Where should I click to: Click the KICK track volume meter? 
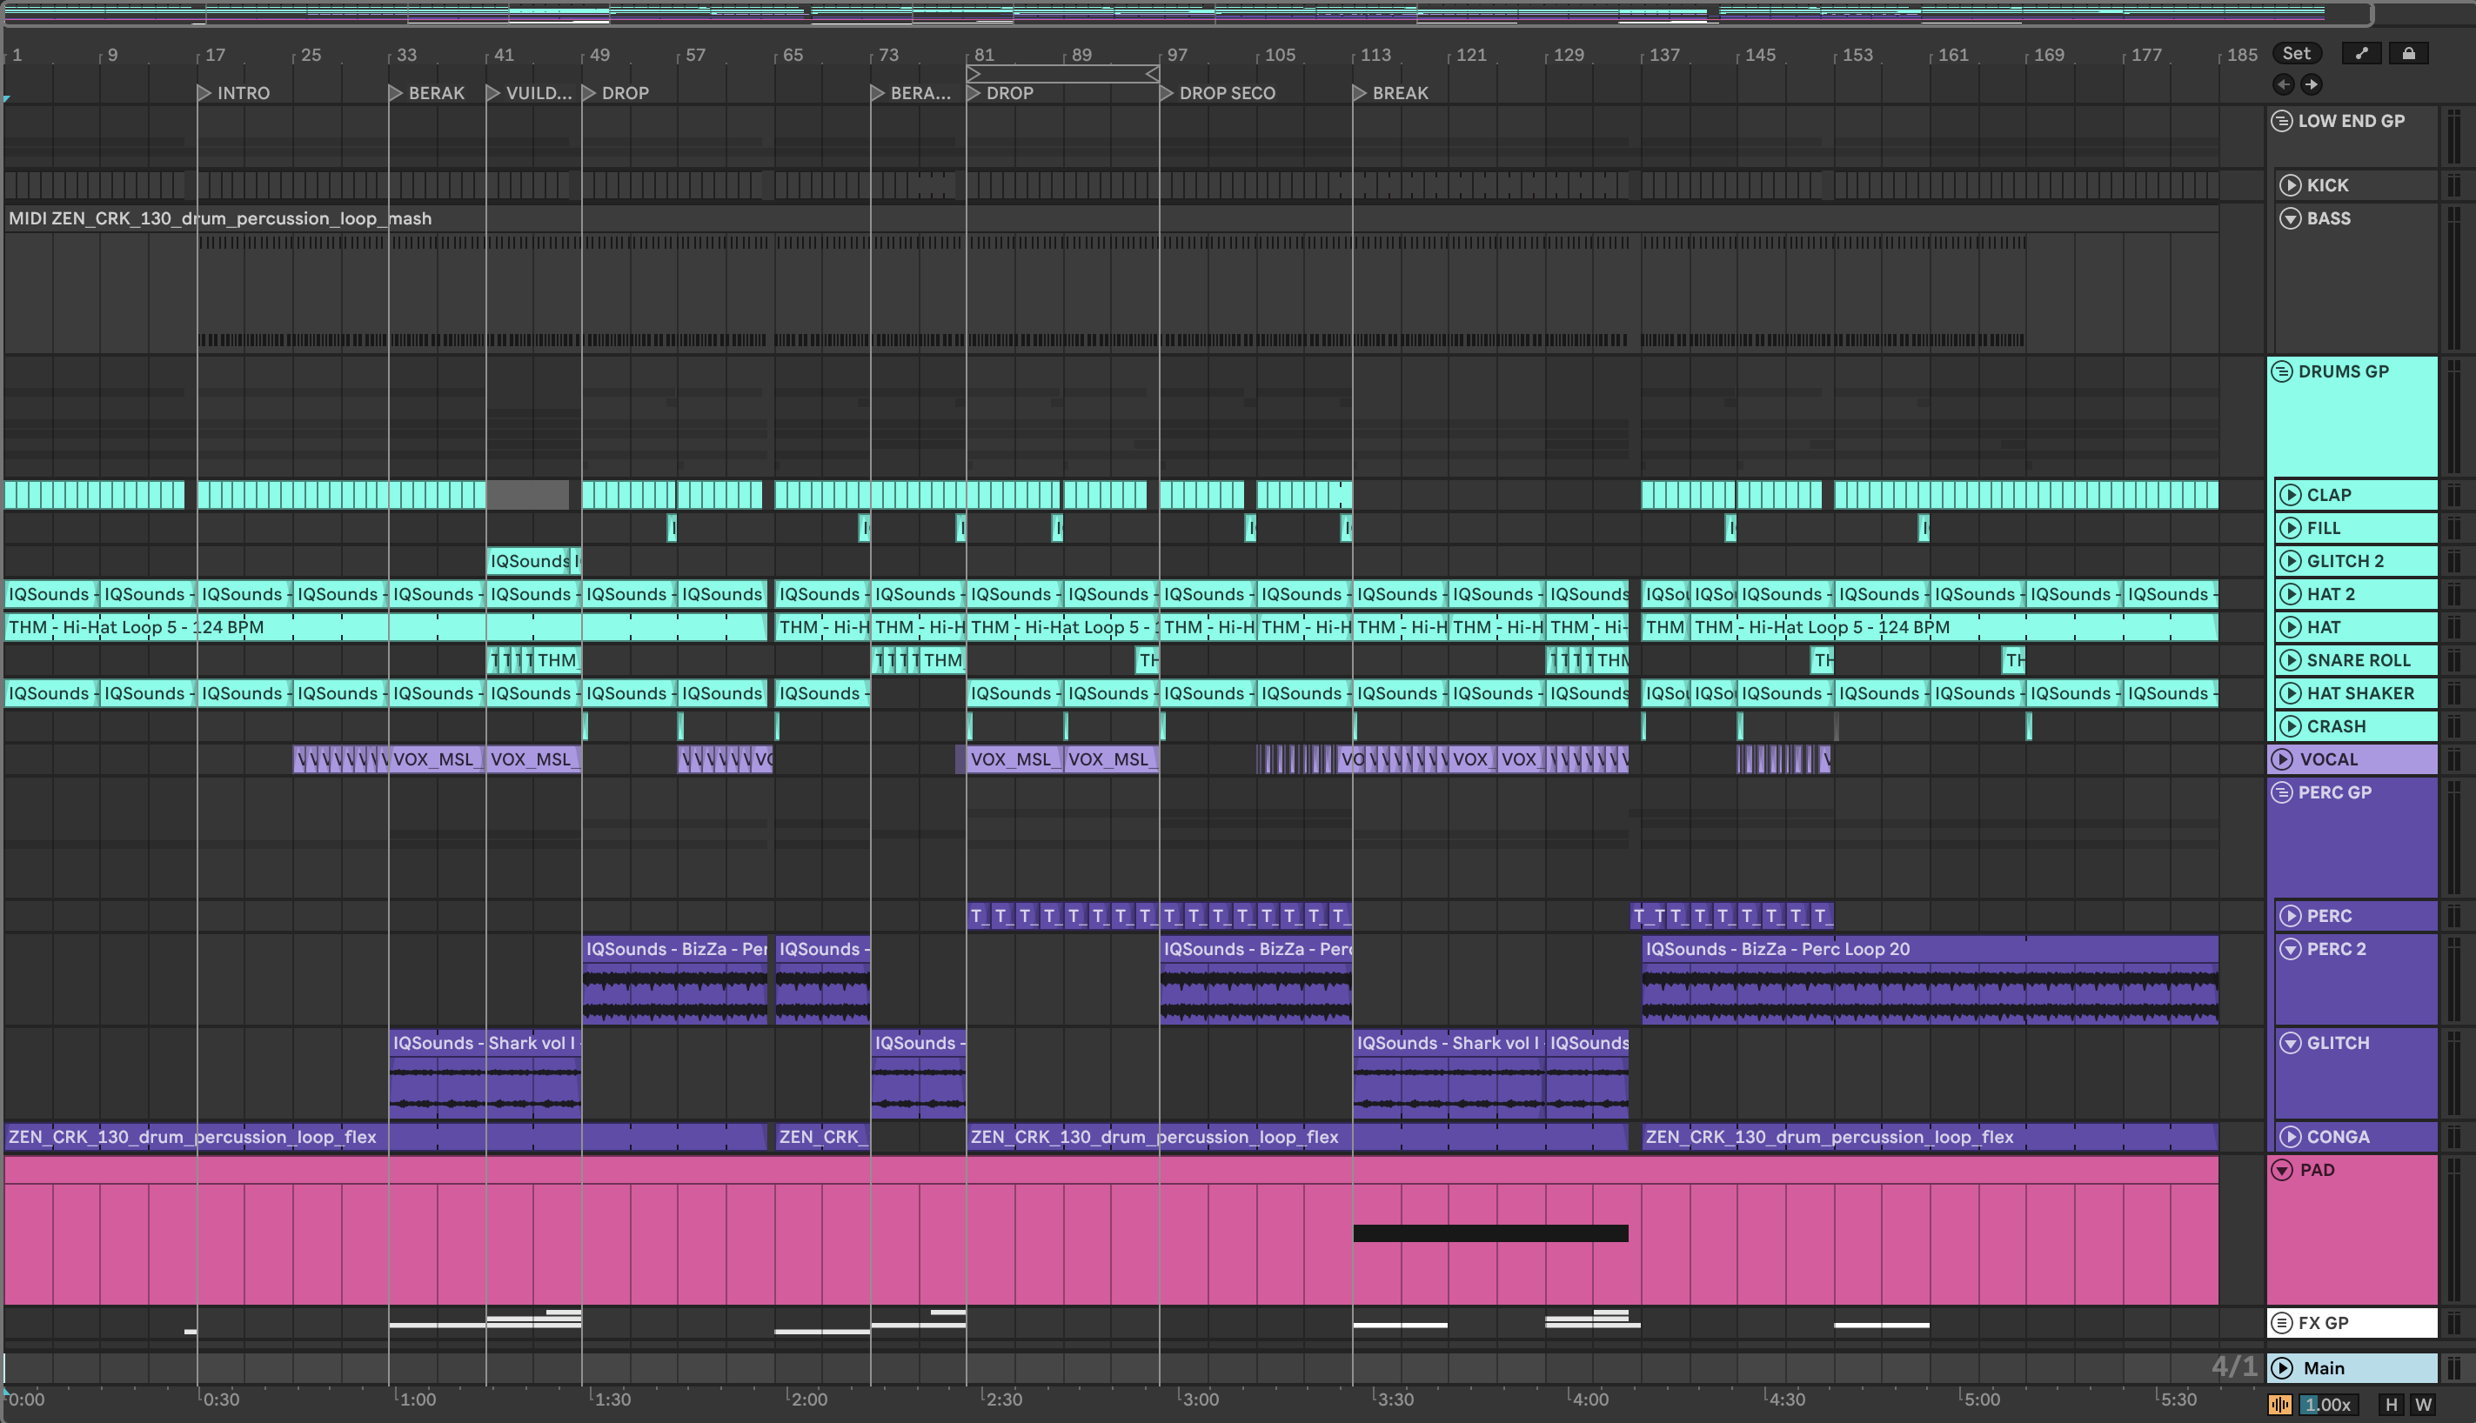tap(2453, 185)
